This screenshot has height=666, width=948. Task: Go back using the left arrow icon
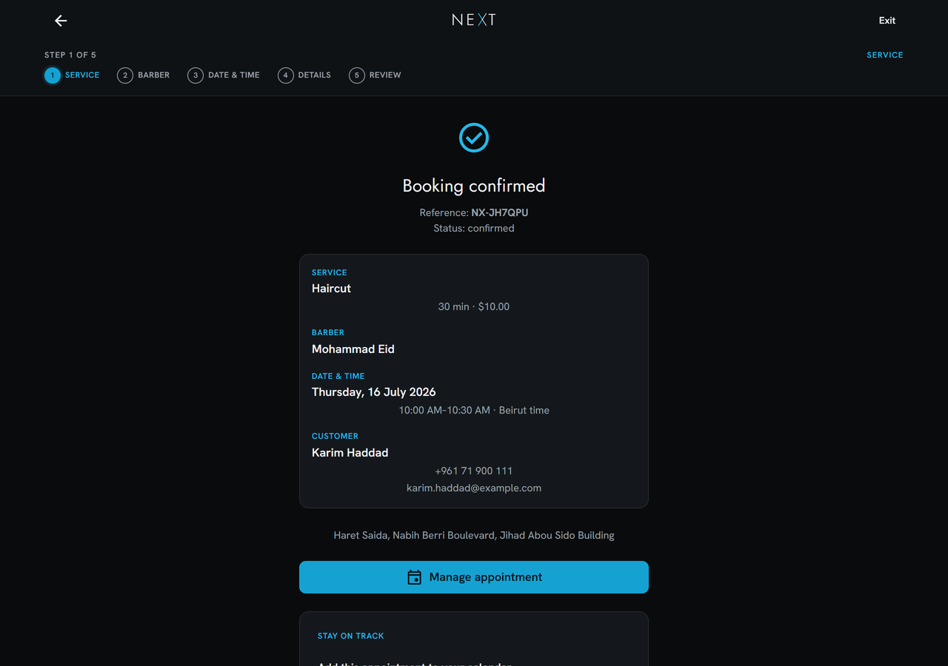pyautogui.click(x=61, y=21)
